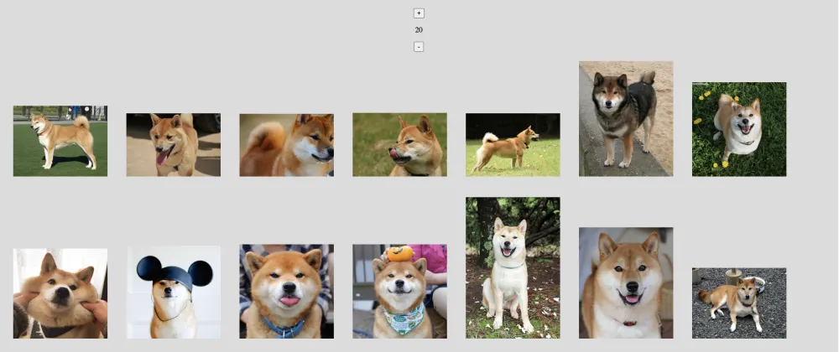This screenshot has width=839, height=352.
Task: Open photo of Shiba with squeezed cheeks
Action: (x=60, y=293)
